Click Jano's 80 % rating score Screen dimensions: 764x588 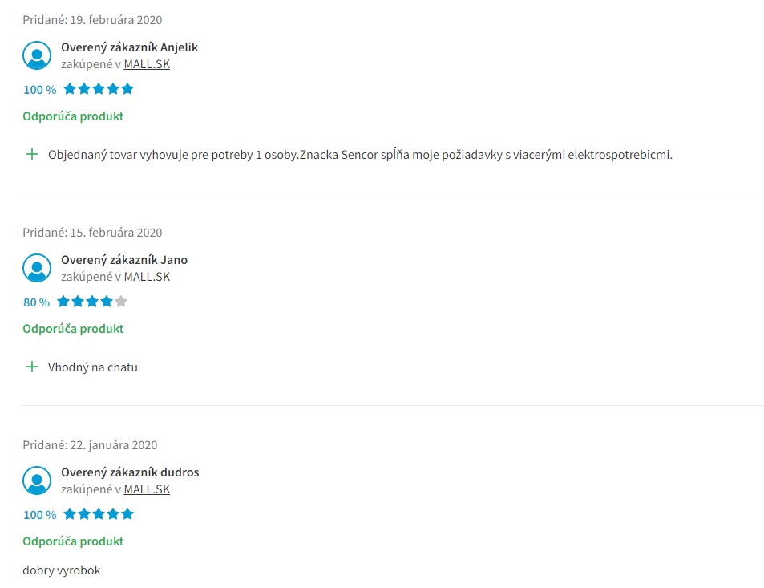coord(37,302)
